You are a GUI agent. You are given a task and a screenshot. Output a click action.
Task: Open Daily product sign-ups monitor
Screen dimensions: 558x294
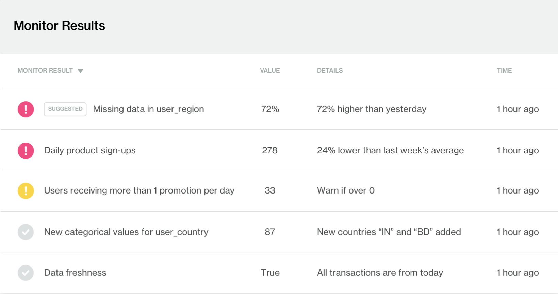90,151
